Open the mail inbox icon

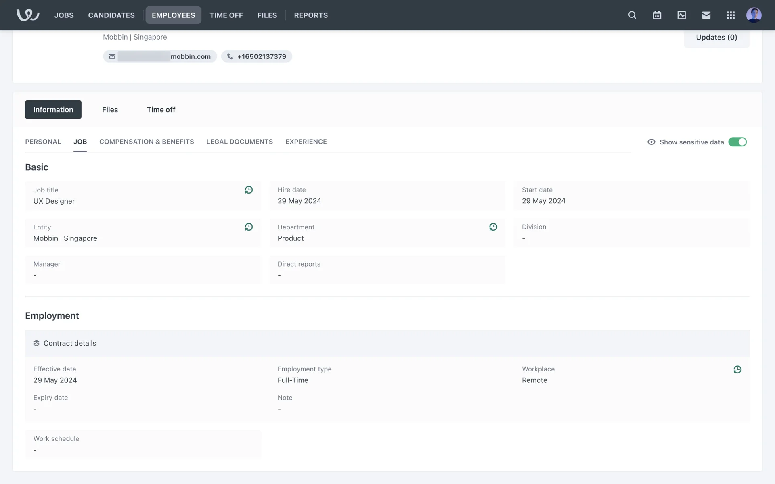tap(706, 15)
